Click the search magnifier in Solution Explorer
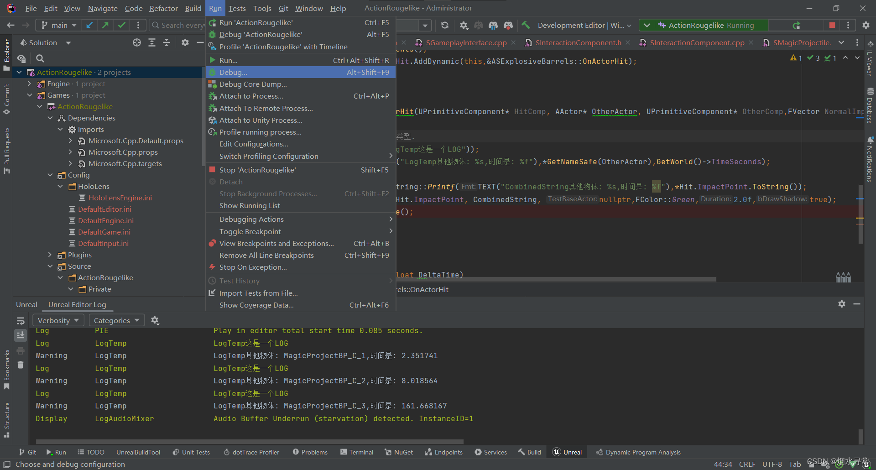Viewport: 876px width, 470px height. coord(40,58)
